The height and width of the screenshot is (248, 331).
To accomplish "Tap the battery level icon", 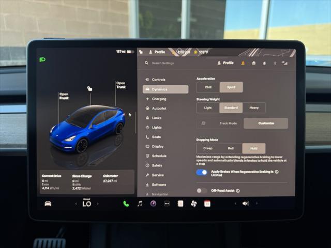I will pyautogui.click(x=130, y=52).
